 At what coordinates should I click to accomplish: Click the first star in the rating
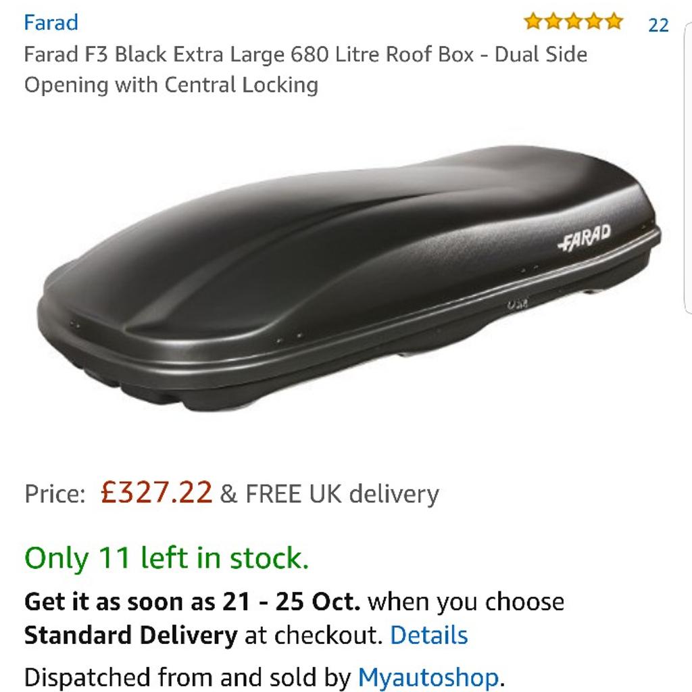[x=533, y=21]
